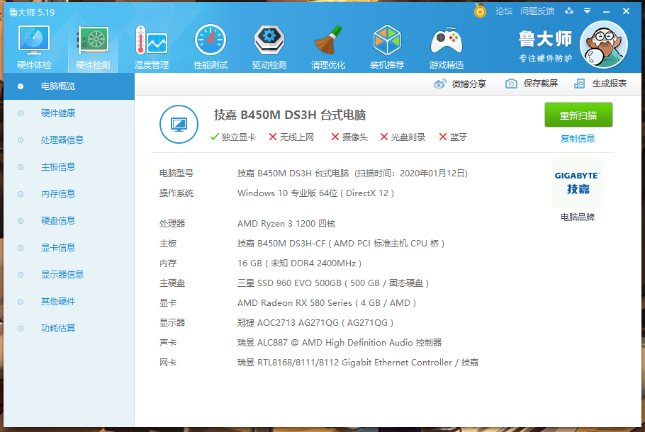Viewport: 645px width, 432px height.
Task: Click the 光盘刻录 feature indicator
Action: [x=403, y=137]
